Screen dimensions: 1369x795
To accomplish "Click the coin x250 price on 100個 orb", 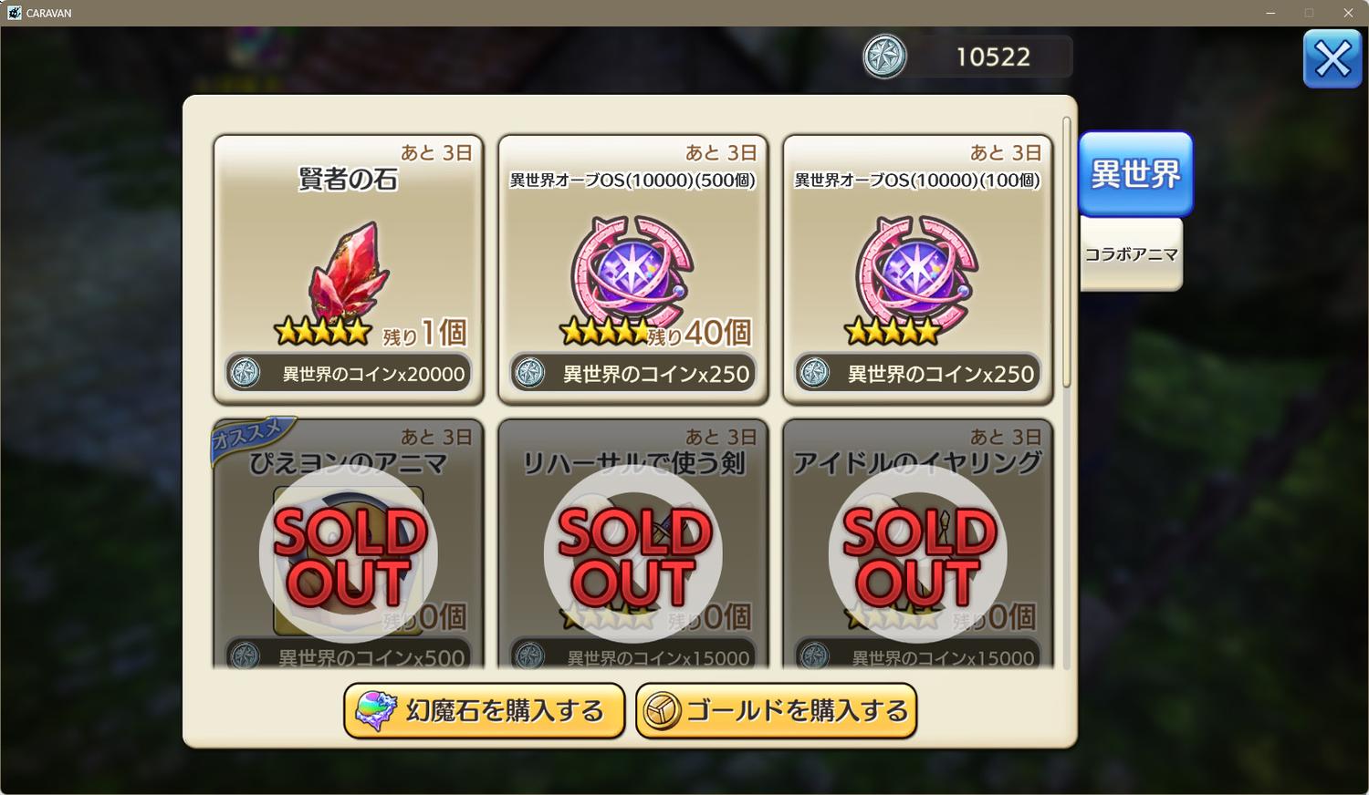I will click(918, 373).
